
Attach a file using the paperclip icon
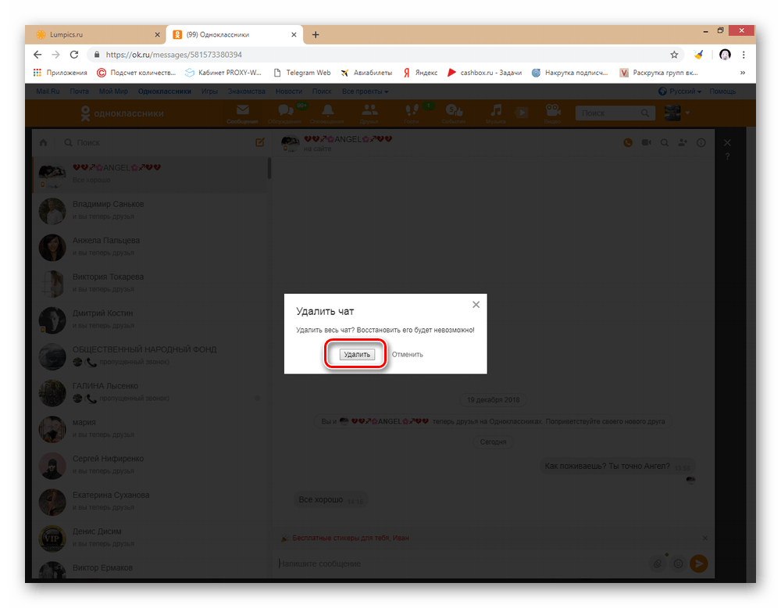click(657, 563)
